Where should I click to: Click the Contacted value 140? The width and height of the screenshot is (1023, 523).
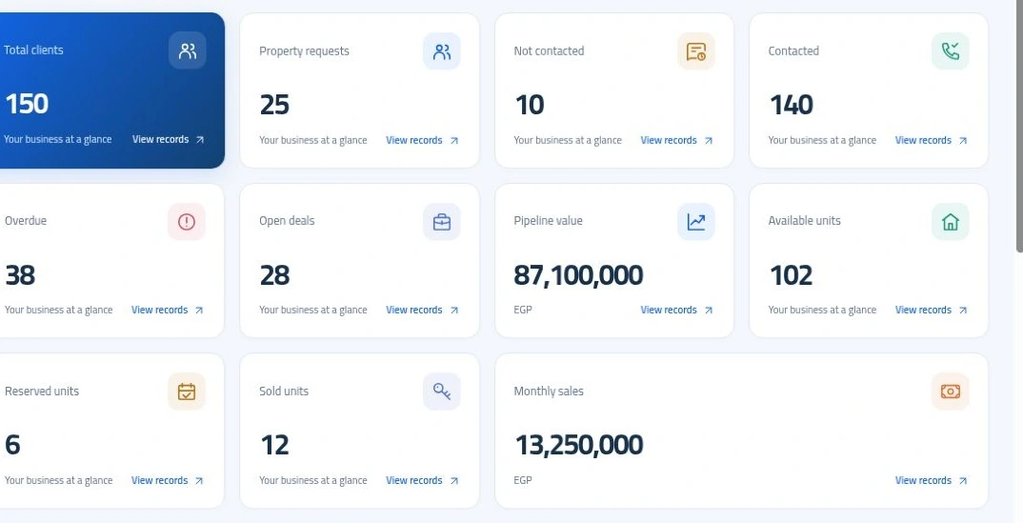tap(792, 105)
